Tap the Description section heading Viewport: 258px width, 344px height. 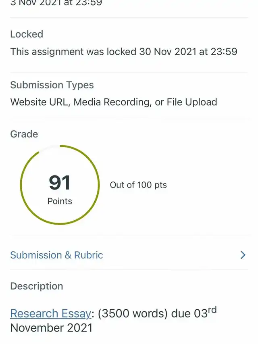coord(37,286)
